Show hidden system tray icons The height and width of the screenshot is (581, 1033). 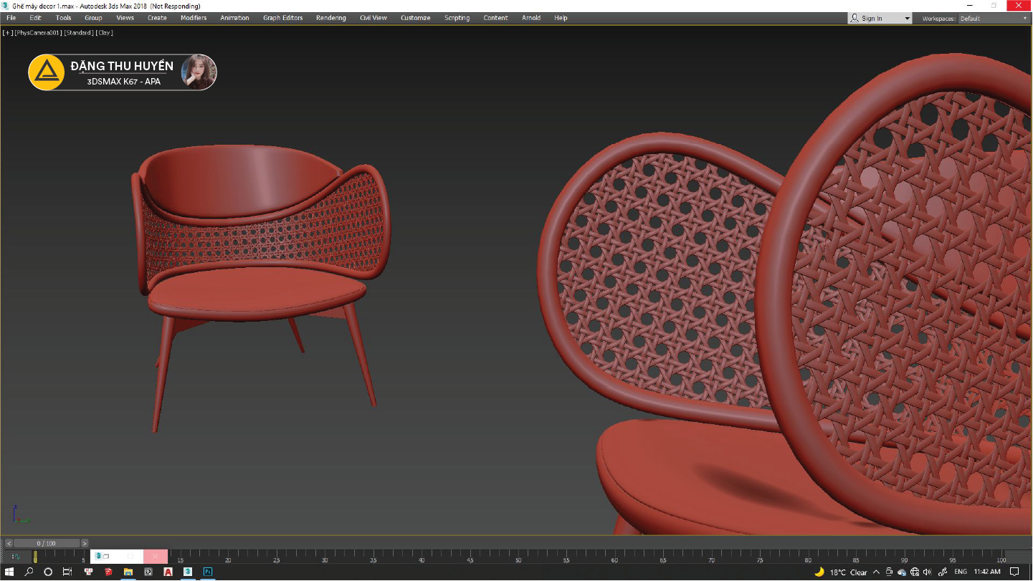877,572
